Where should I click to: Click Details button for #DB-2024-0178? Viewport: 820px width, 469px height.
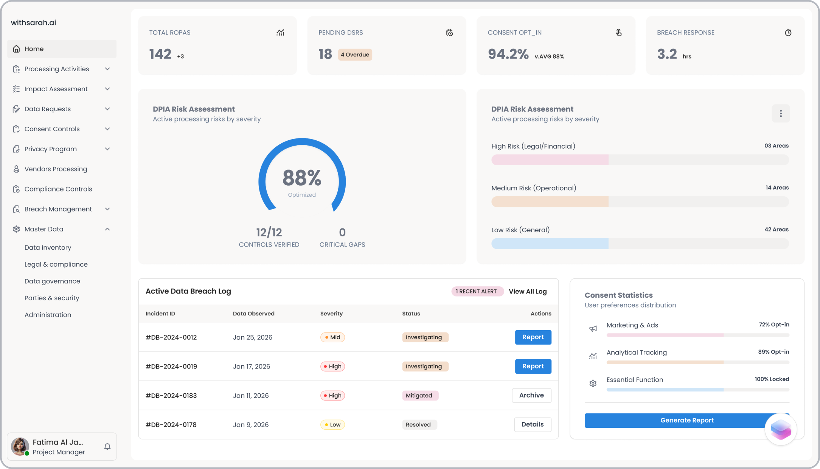(x=533, y=424)
